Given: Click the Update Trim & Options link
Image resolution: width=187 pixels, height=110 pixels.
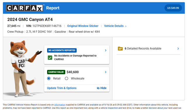Looking at the screenshot, I should tap(62, 88).
